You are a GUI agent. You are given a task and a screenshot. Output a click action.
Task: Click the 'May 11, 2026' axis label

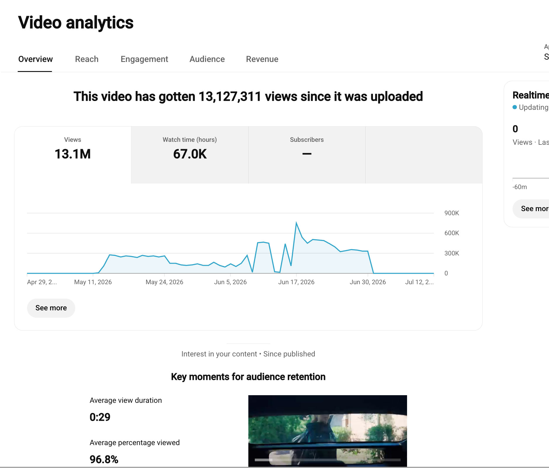coord(93,282)
